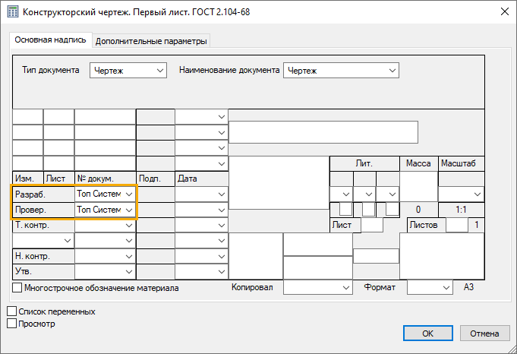517x354 pixels.
Task: Close the dialog with the X button
Action: click(502, 11)
